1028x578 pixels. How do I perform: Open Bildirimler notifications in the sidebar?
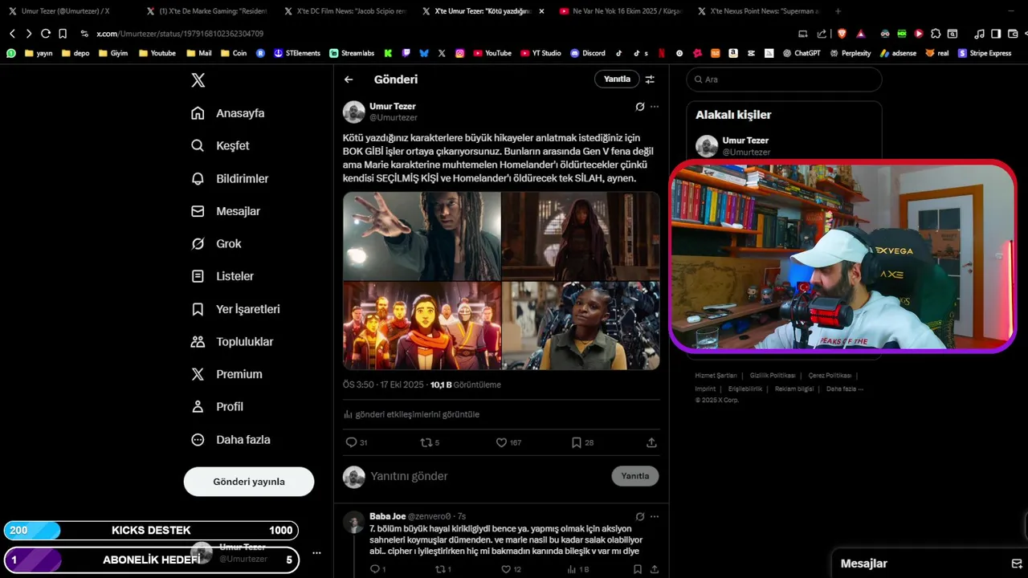[230, 178]
